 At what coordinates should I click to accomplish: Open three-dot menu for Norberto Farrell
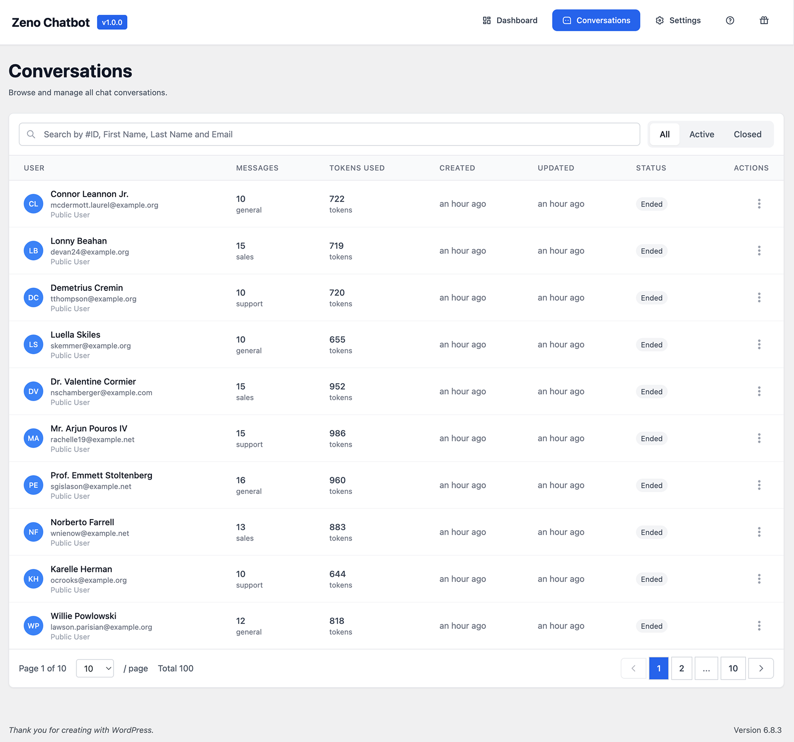point(759,532)
